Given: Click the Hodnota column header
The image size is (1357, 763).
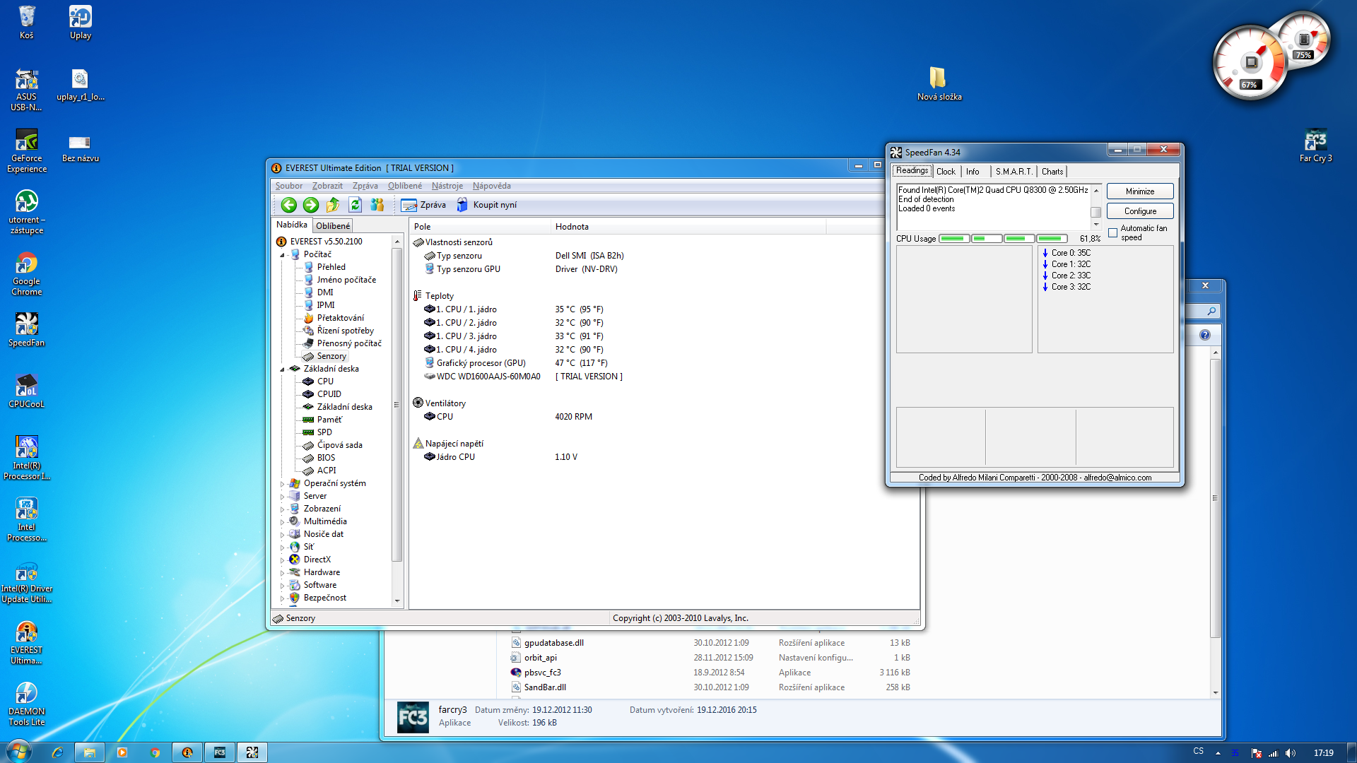Looking at the screenshot, I should (x=572, y=227).
